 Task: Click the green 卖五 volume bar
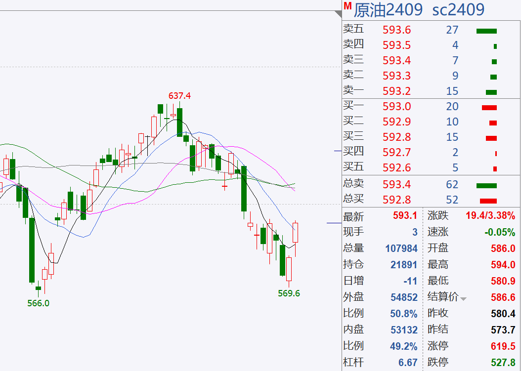pos(486,31)
